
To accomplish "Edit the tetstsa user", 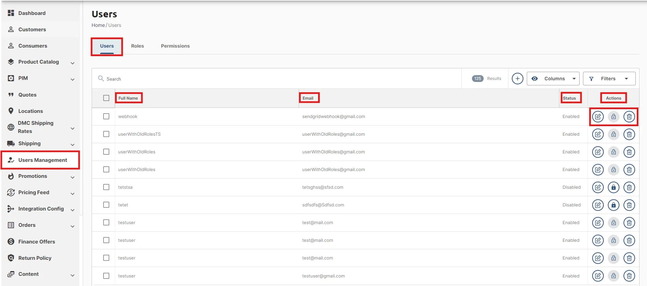I will click(x=598, y=187).
